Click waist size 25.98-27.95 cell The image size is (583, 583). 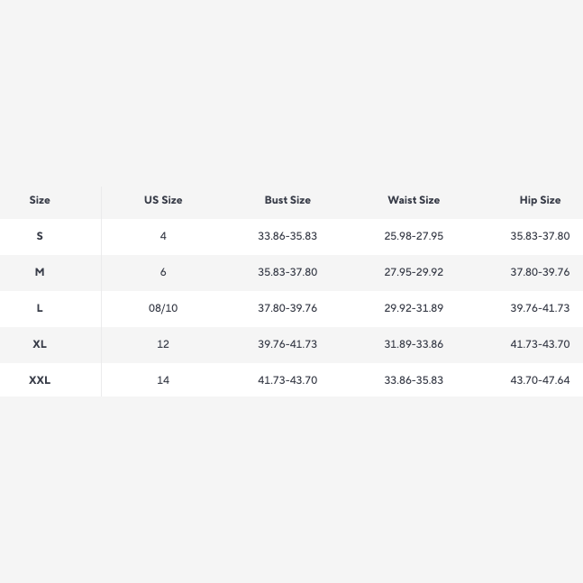click(414, 236)
